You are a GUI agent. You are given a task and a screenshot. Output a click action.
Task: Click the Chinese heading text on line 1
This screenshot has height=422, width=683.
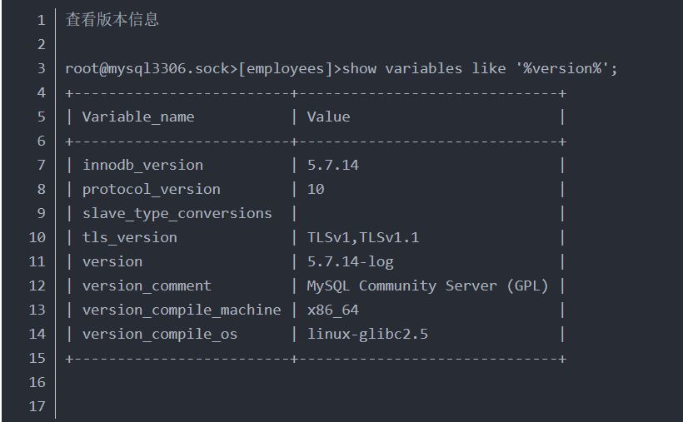[112, 20]
